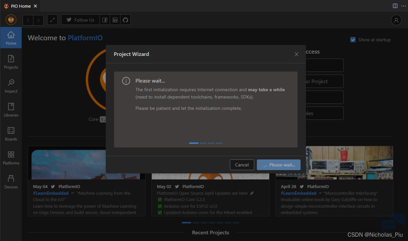
Task: Click the Recent Projects heading
Action: click(x=211, y=233)
